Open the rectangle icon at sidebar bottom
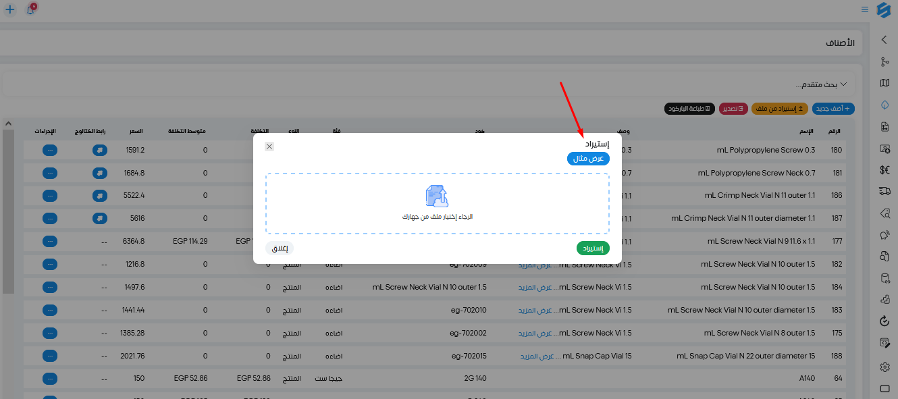 (x=884, y=388)
